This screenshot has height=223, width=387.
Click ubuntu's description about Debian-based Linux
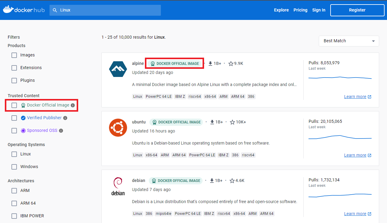click(x=201, y=143)
